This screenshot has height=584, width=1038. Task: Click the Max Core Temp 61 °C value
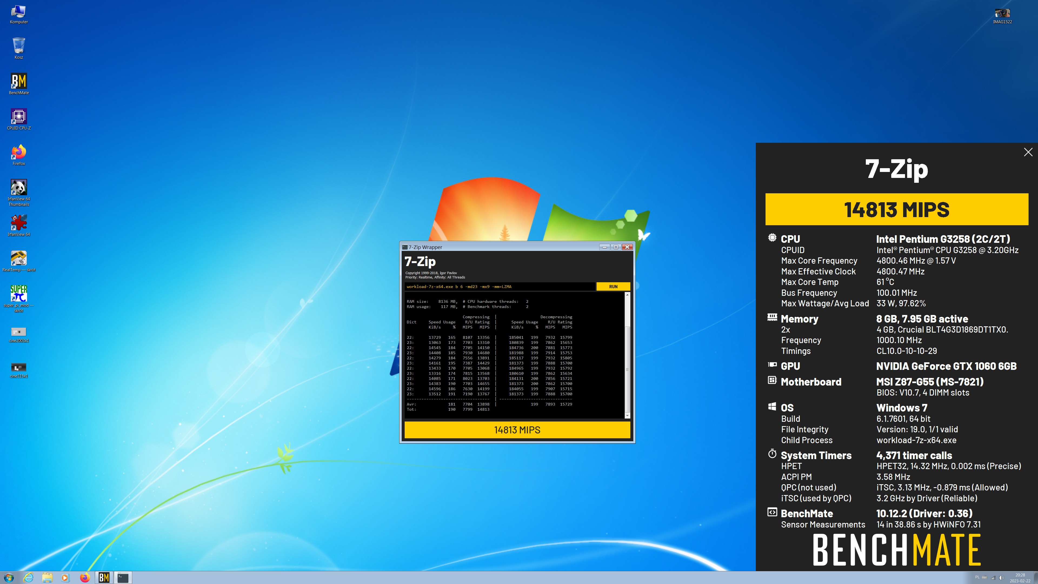click(x=885, y=282)
